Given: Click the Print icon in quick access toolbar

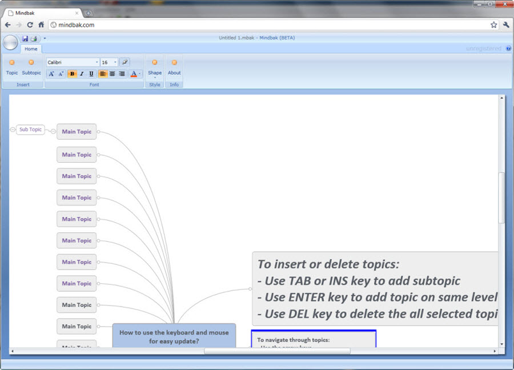Looking at the screenshot, I should click(34, 38).
